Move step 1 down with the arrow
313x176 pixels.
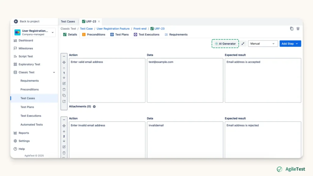(64, 77)
